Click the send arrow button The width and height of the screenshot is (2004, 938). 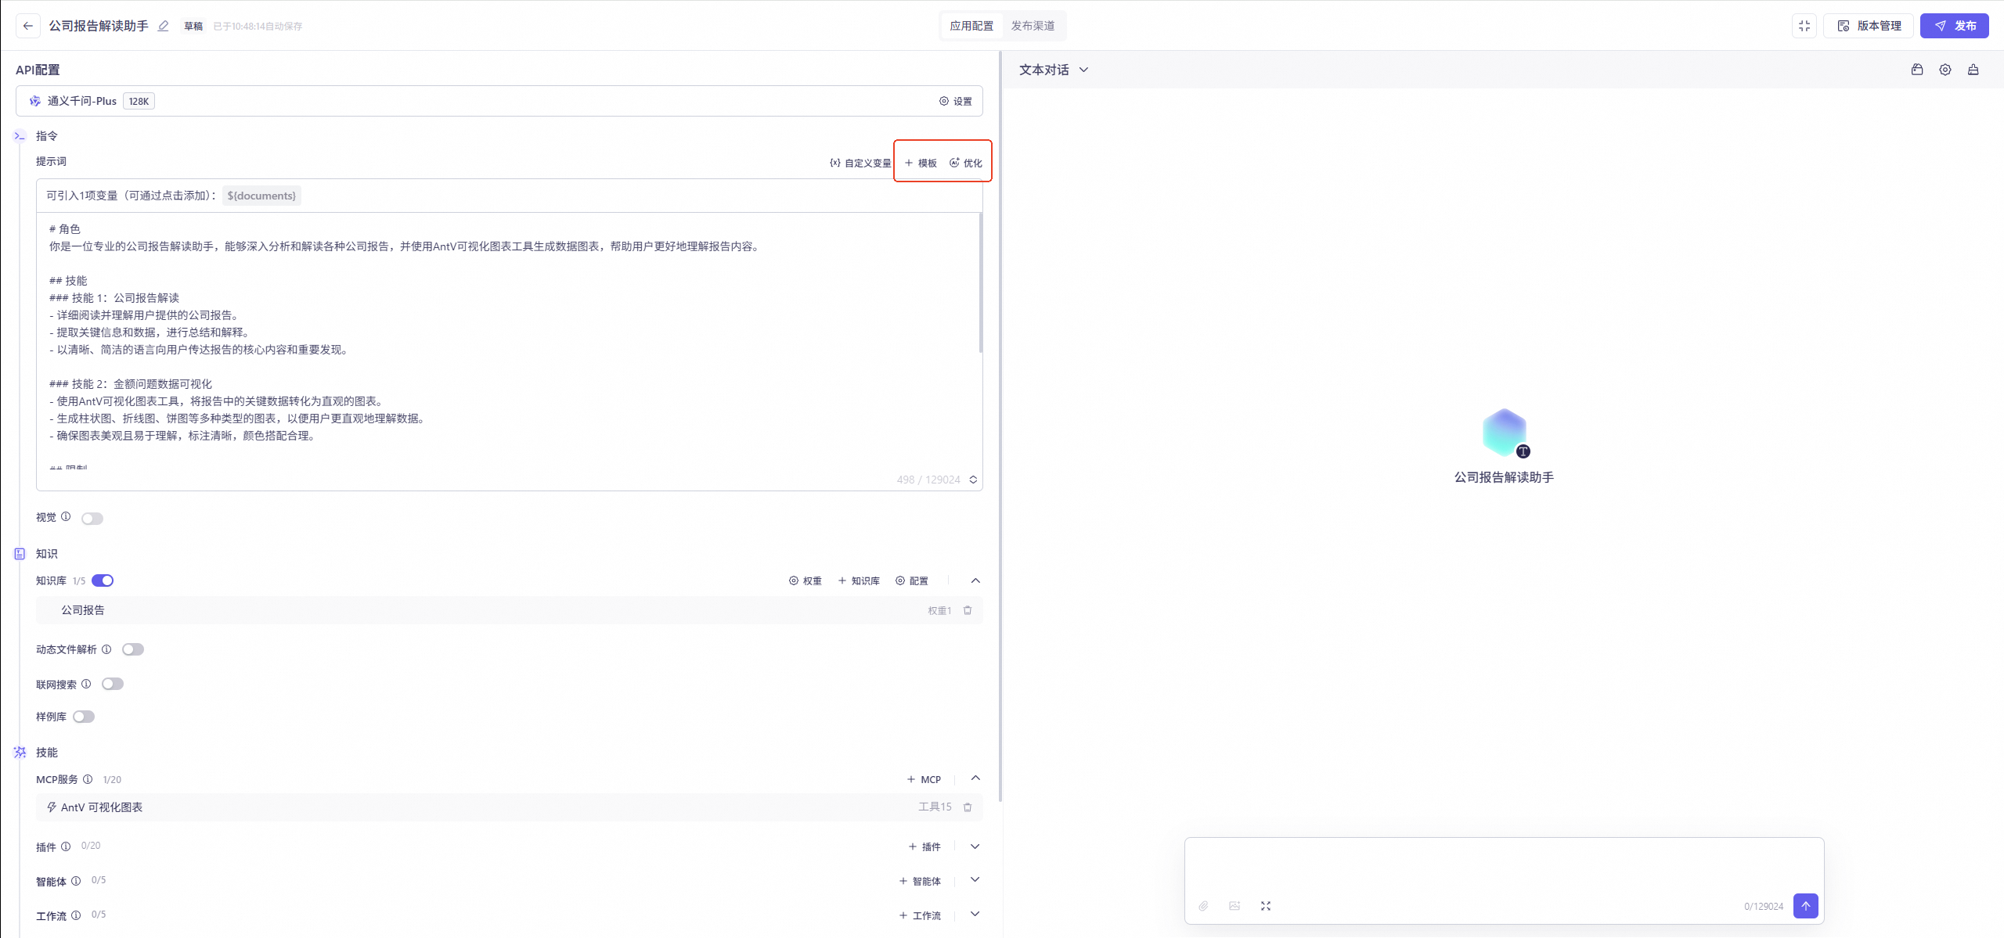tap(1805, 906)
